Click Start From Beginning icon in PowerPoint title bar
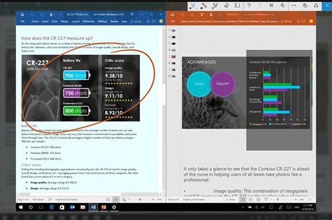 pos(201,14)
